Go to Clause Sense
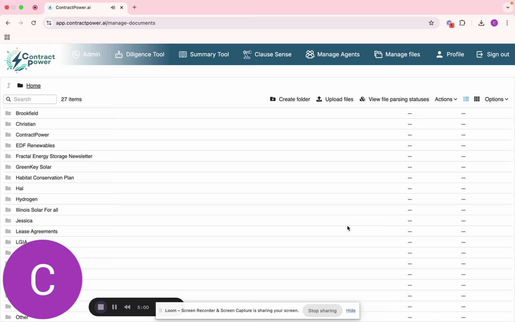Image resolution: width=515 pixels, height=322 pixels. pos(267,54)
